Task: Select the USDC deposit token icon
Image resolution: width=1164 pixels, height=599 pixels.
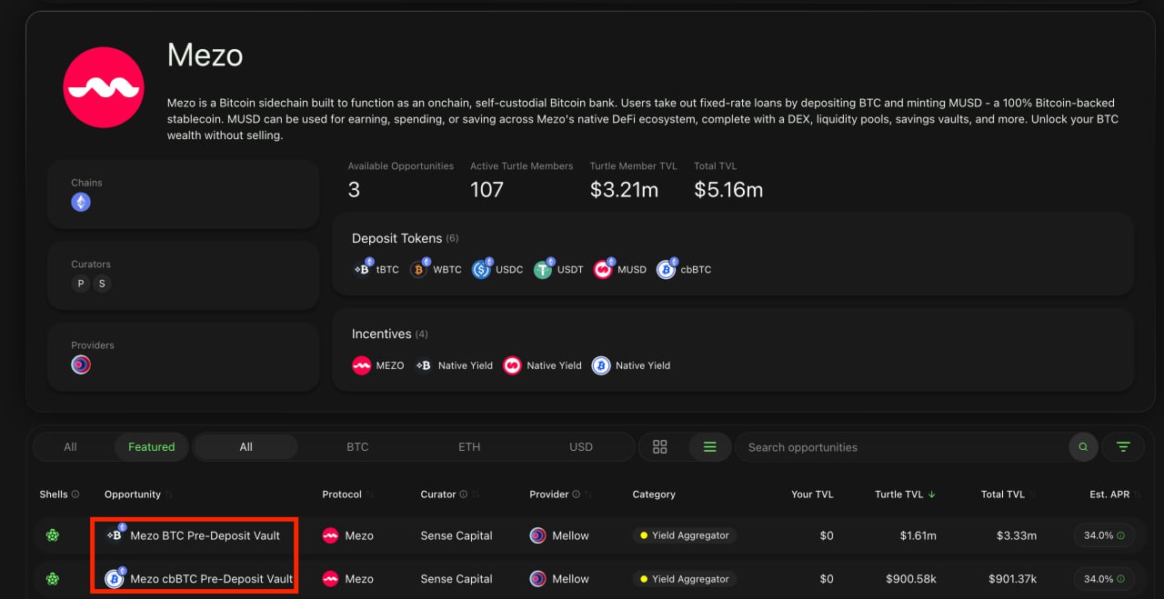Action: [x=481, y=269]
